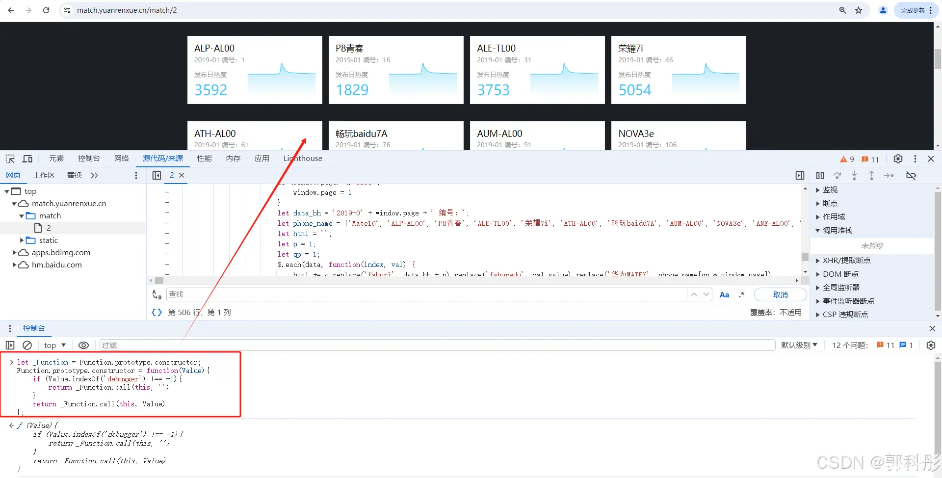Screen dimensions: 942x478
Task: Toggle the navigator sidebar icon
Action: point(157,175)
